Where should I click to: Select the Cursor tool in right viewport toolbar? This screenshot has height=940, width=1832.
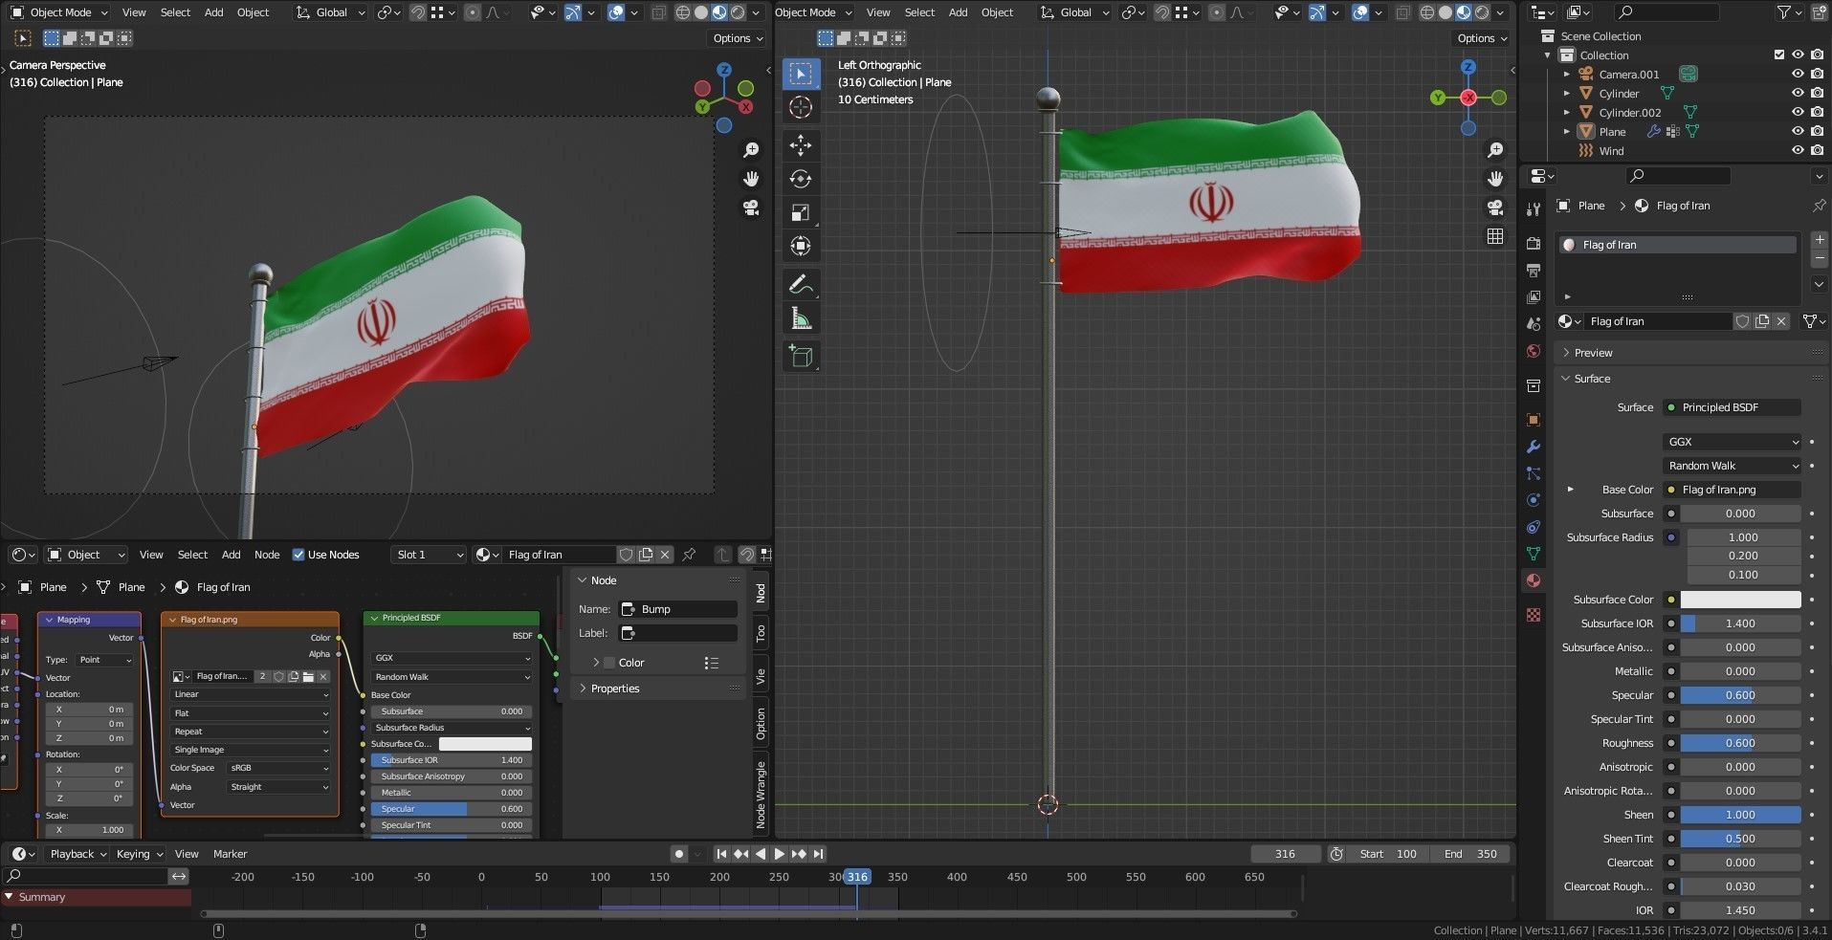[801, 107]
